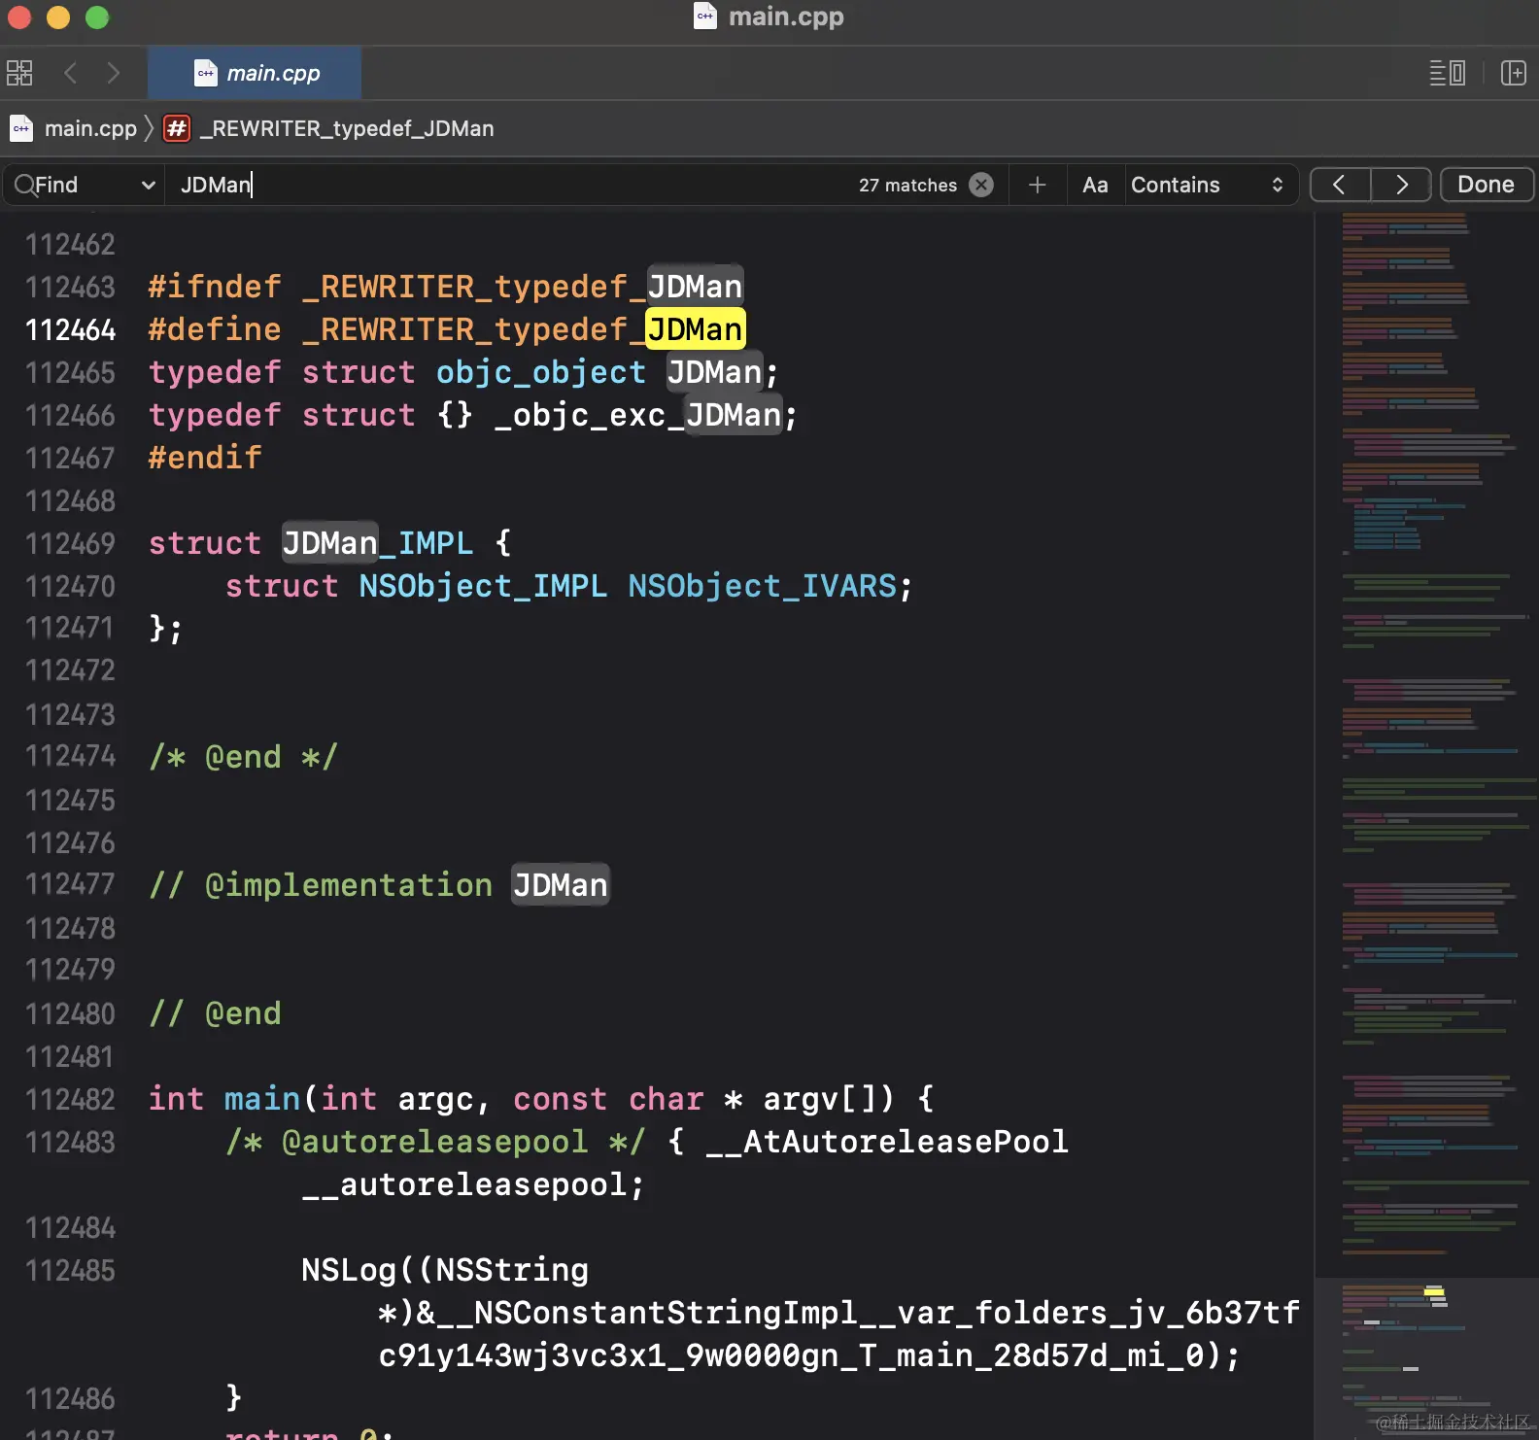The image size is (1539, 1440).
Task: Click the word objc_object on line 112465
Action: [x=541, y=372]
